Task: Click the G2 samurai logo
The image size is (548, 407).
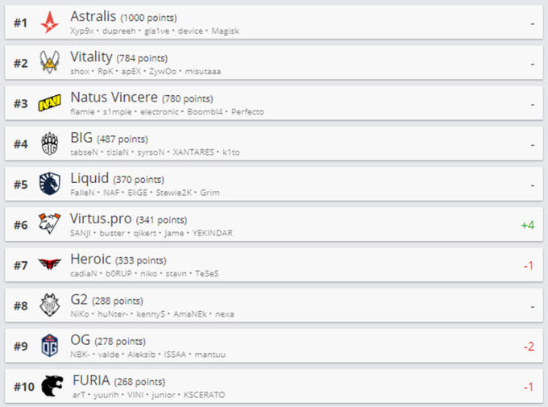Action: (50, 305)
